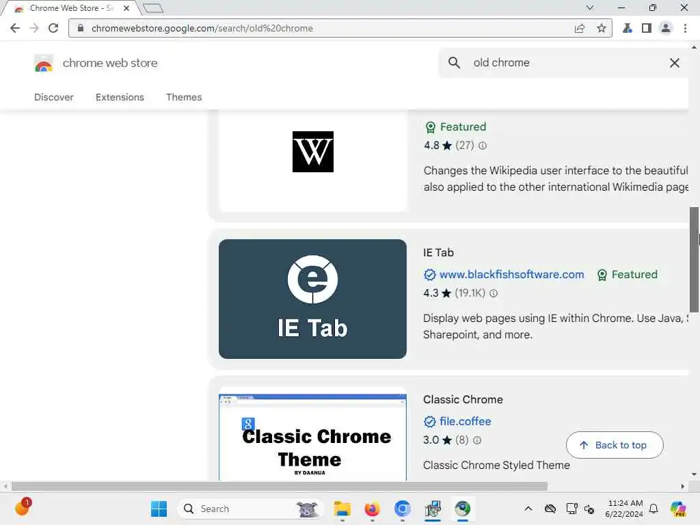Screen dimensions: 700x525
Task: Click the info icon beside (27) ratings
Action: 483,146
